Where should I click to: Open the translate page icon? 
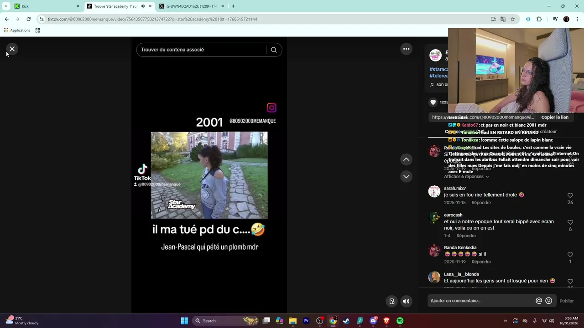503,19
